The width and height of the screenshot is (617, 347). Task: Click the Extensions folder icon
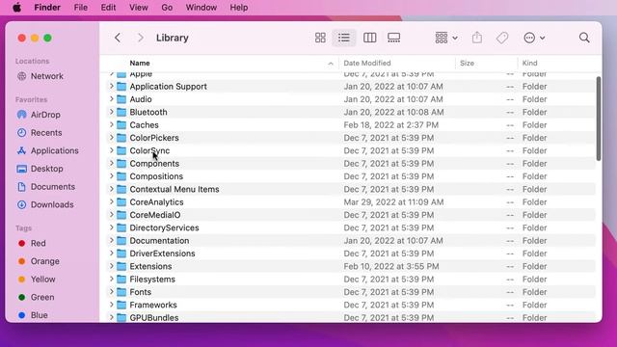[121, 266]
